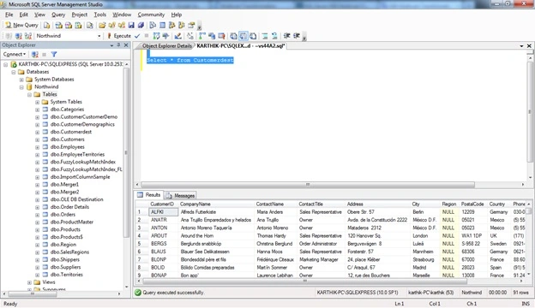Open the Tools menu
Screen dimensions: 535x308
[100, 15]
